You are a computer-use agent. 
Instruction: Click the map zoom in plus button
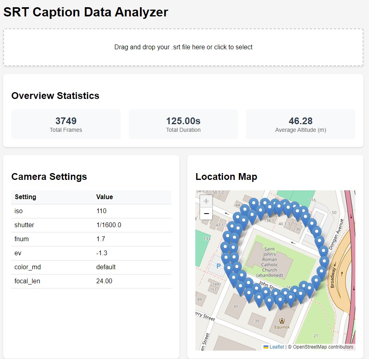point(206,201)
